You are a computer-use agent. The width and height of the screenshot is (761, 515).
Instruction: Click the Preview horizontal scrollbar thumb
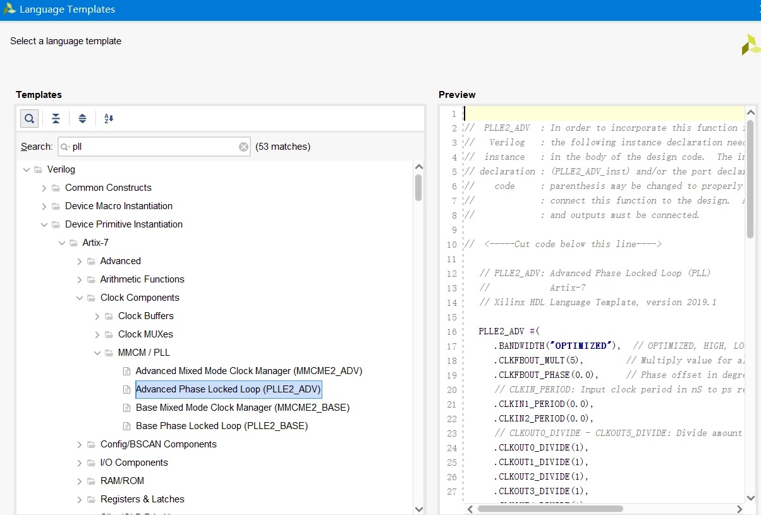[x=551, y=509]
